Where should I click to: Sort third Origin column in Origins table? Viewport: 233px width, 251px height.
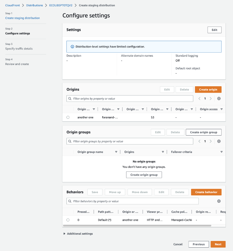point(143,109)
